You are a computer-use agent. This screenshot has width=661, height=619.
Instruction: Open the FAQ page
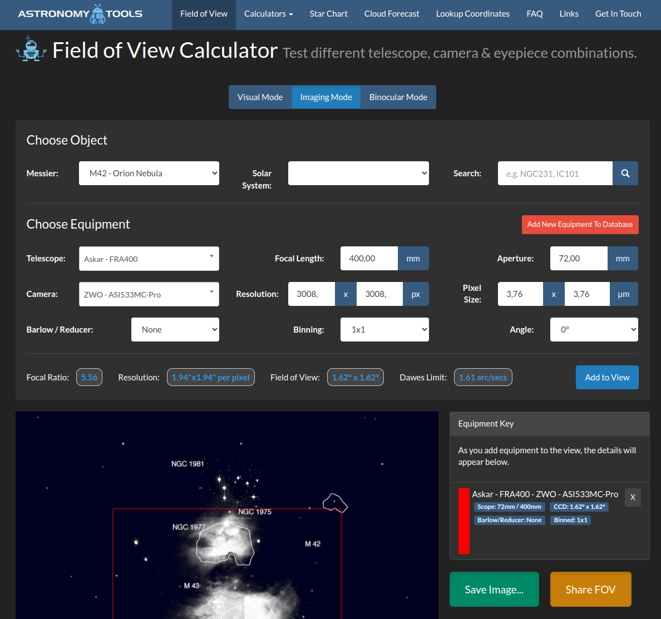click(535, 14)
